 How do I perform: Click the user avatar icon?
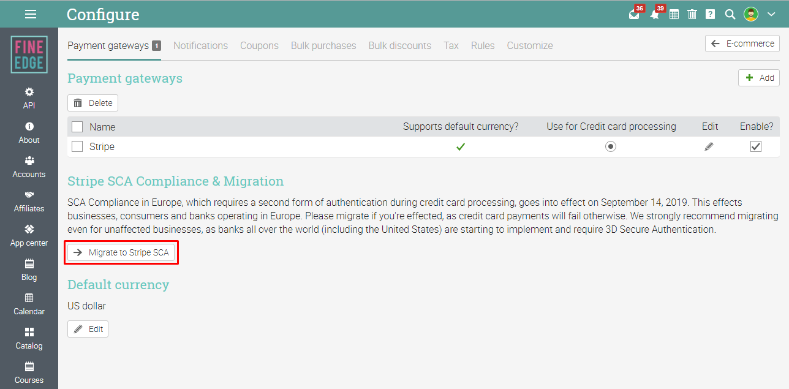click(751, 14)
